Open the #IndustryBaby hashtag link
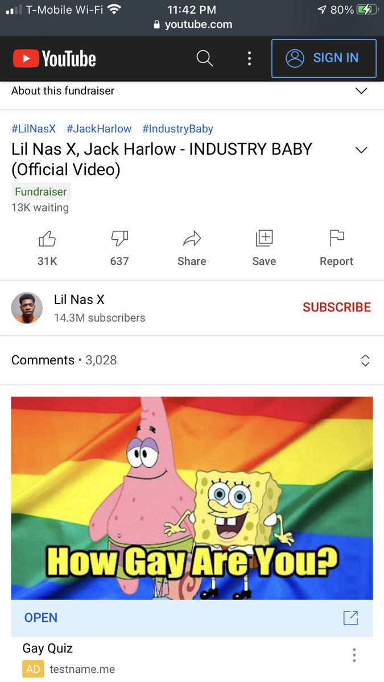Viewport: 384px width, 682px height. tap(177, 129)
